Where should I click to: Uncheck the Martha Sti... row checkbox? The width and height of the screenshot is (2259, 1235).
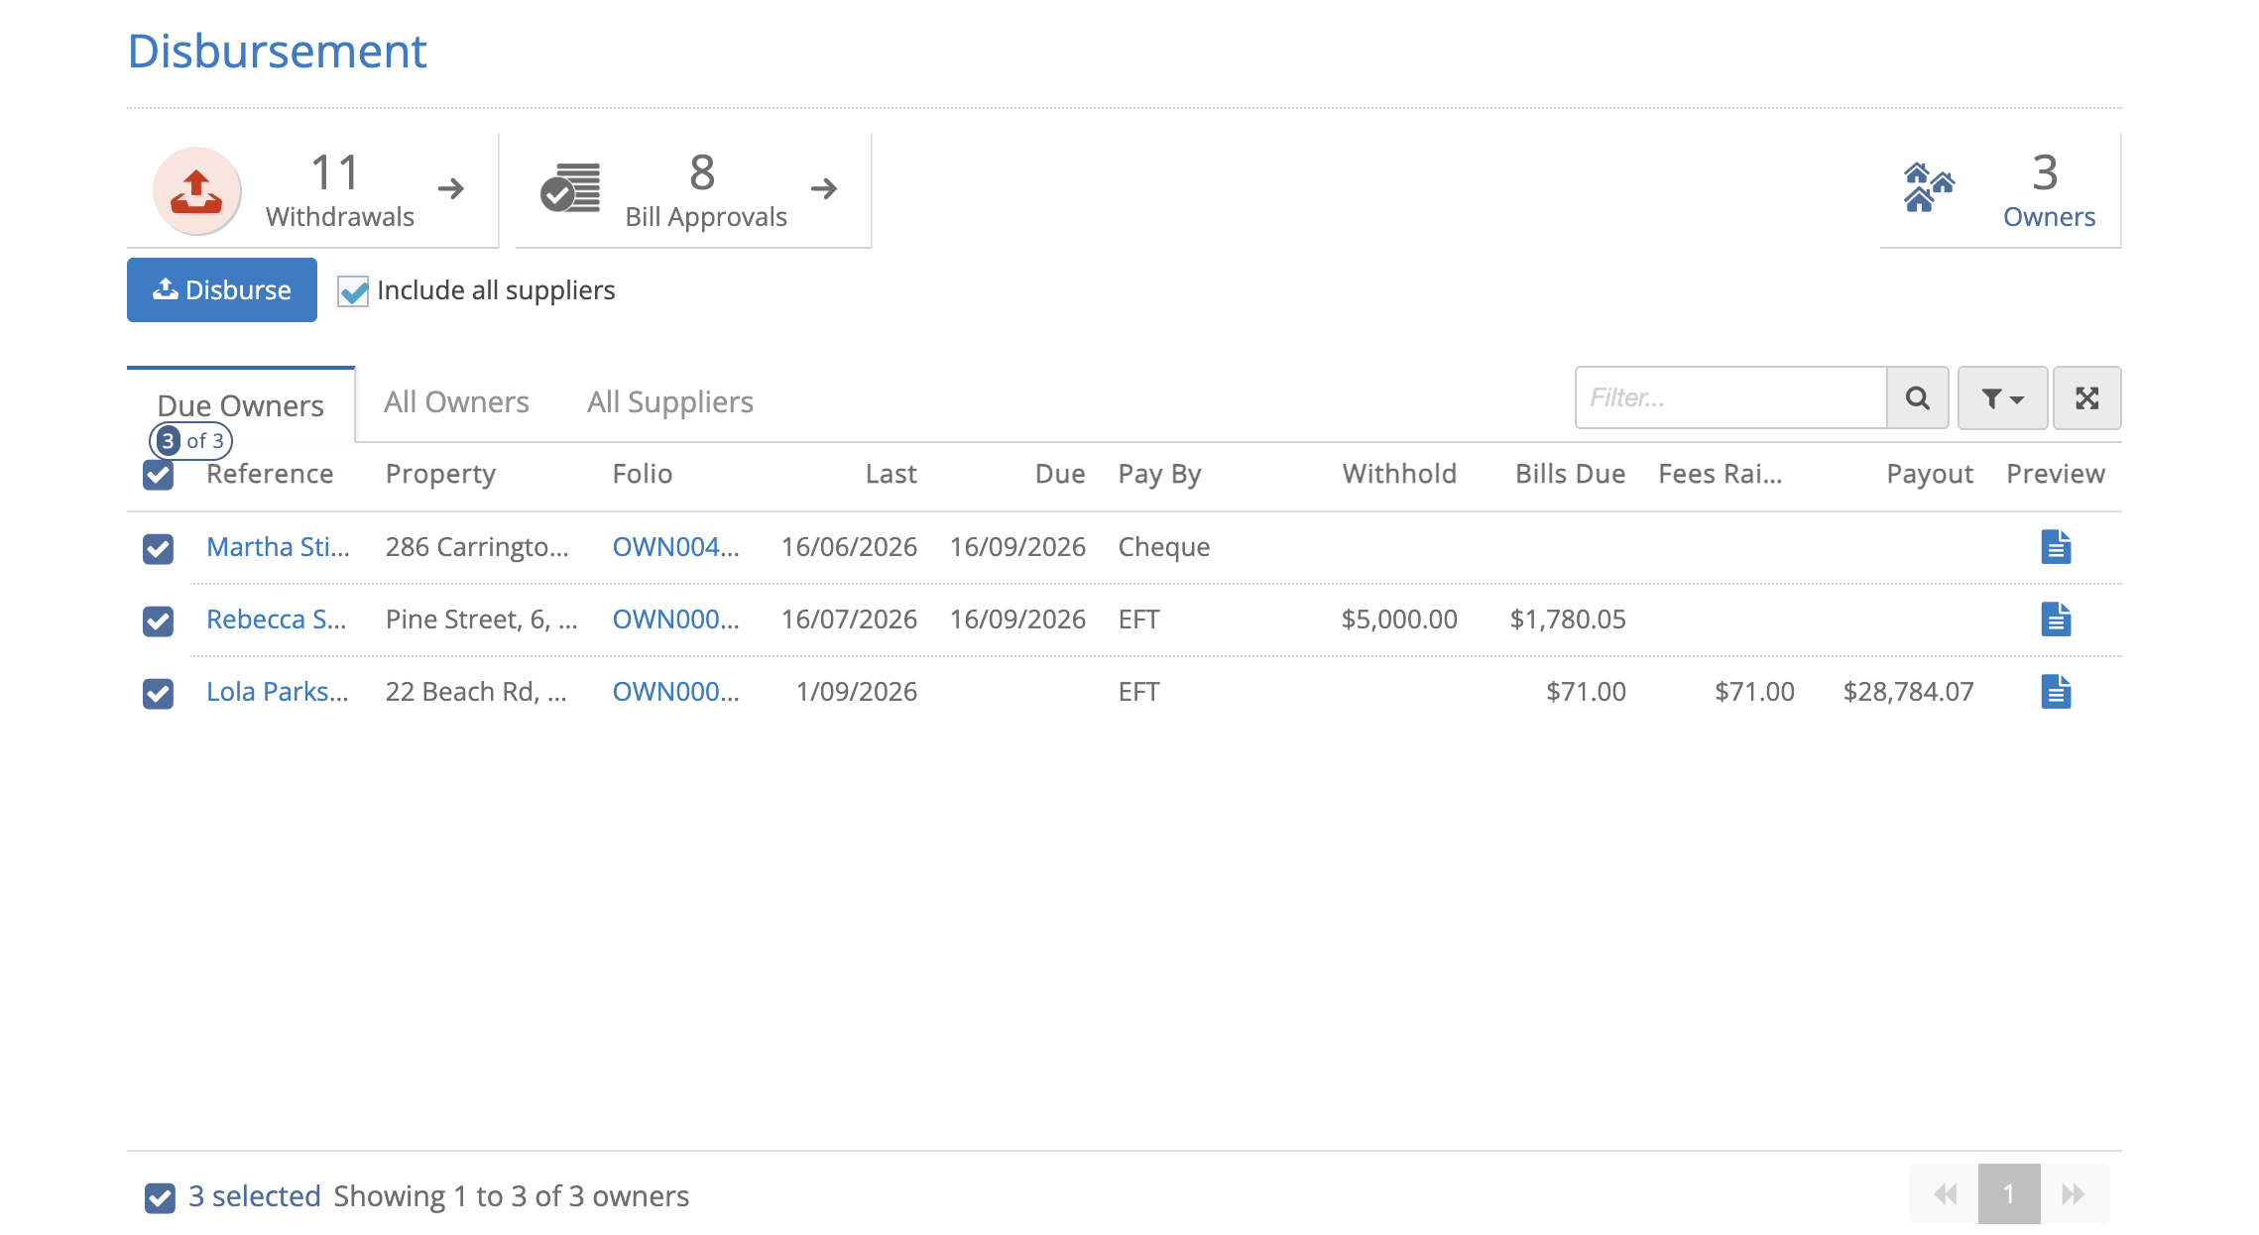click(158, 548)
